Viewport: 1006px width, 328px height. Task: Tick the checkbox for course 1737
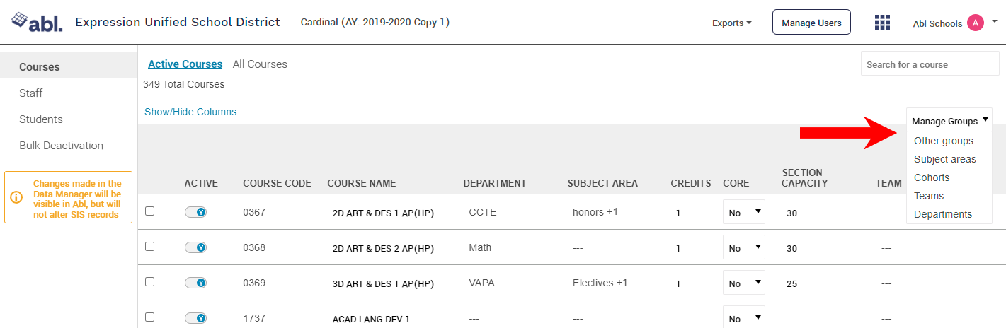coord(149,317)
